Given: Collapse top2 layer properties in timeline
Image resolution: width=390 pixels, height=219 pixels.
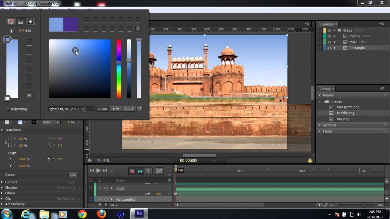Looking at the screenshot, I should [x=100, y=188].
